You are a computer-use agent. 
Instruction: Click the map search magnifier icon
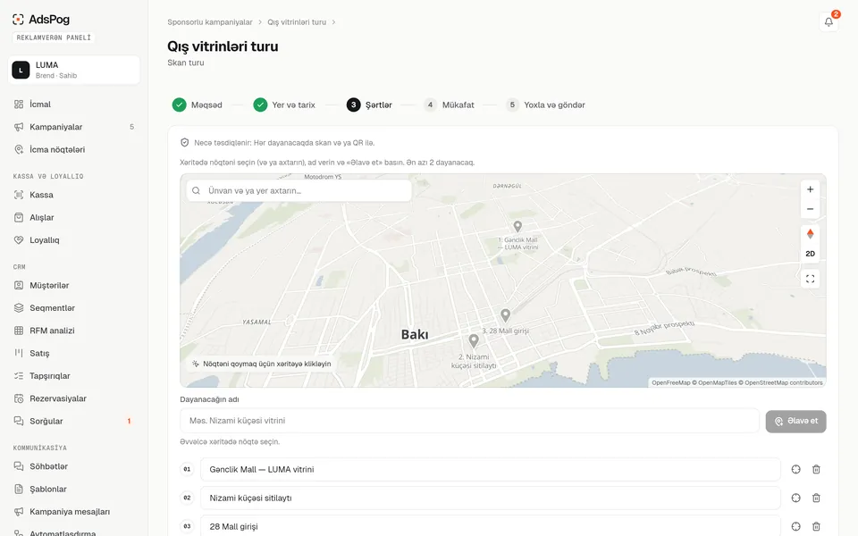pos(196,191)
